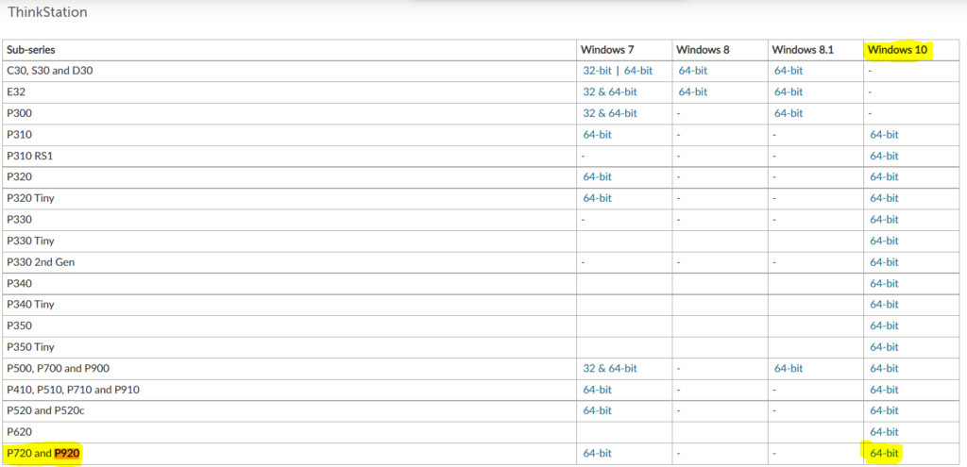
Task: Open Windows 10 64-bit link for P310
Action: [884, 134]
